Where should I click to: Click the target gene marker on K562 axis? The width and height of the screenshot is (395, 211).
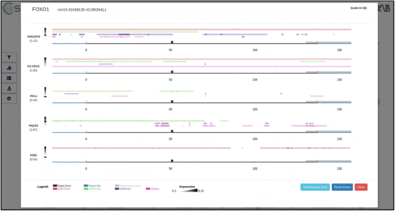coord(172,161)
